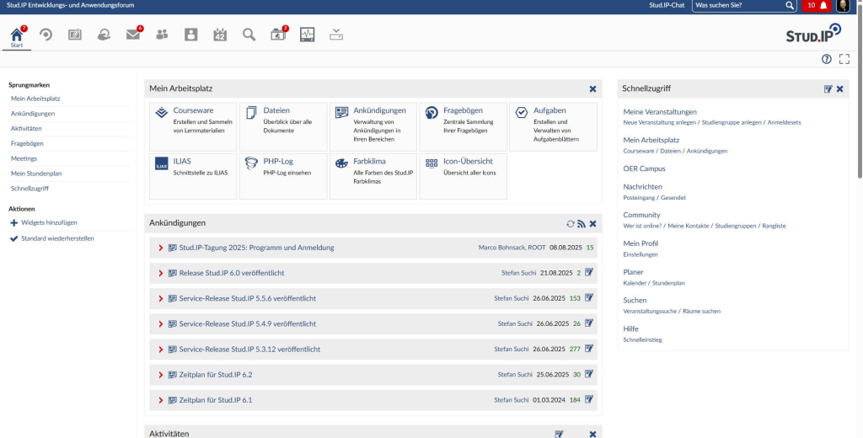Click the notification bell showing 10

click(x=817, y=6)
